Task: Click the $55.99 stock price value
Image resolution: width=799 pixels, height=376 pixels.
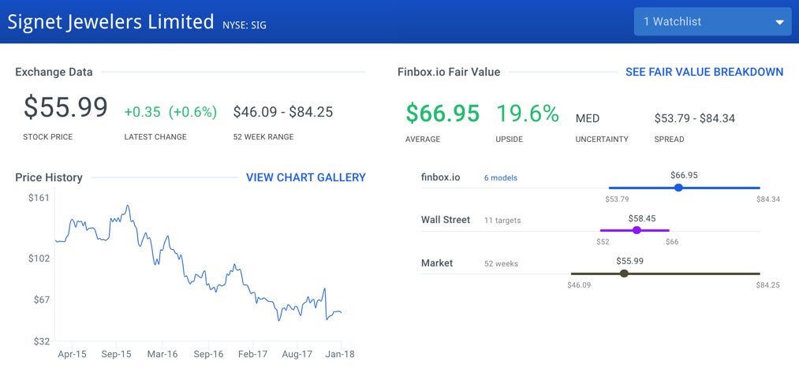Action: [x=65, y=107]
